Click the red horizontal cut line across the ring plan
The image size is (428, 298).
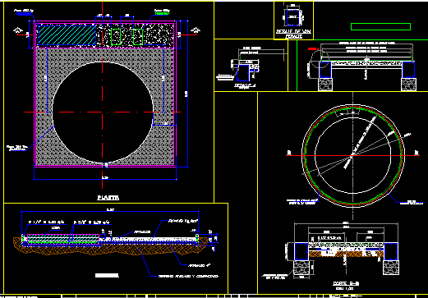pos(353,155)
